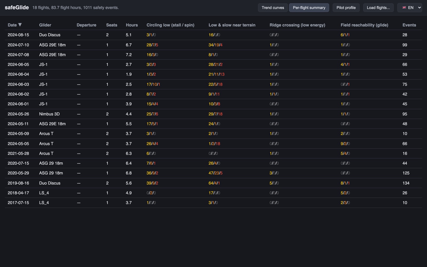Viewport: 427px width, 267px height.
Task: Click the Date sort descending arrow
Action: click(x=20, y=25)
